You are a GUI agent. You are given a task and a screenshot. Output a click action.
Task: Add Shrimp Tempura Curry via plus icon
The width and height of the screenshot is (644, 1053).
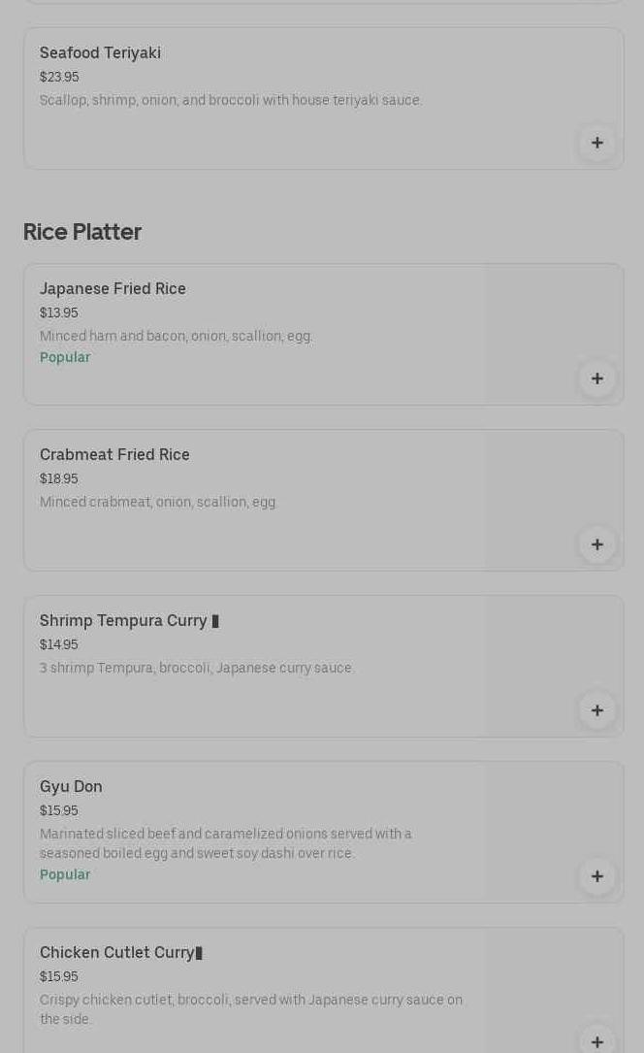point(596,710)
